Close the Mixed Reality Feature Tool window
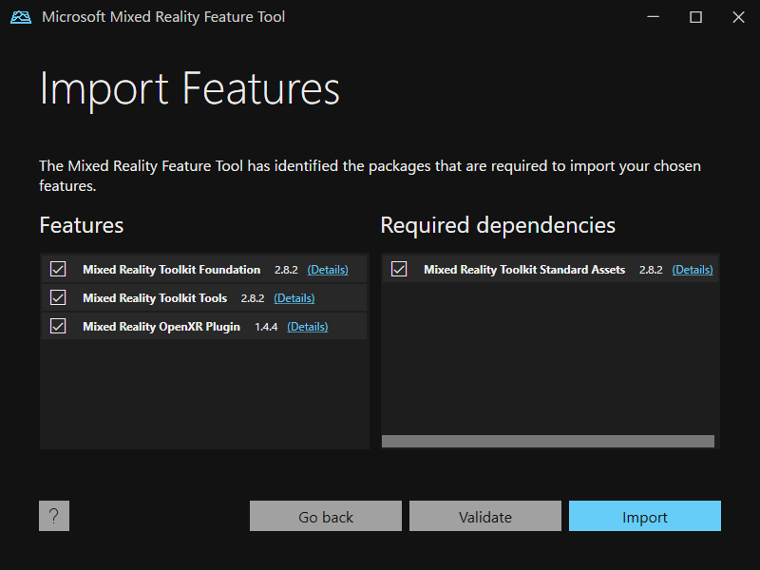760x570 pixels. coord(738,17)
